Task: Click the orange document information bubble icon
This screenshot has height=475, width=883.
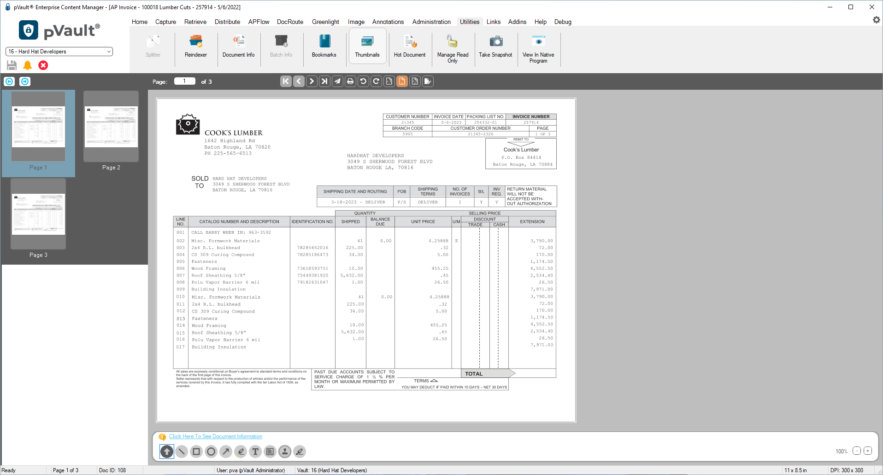Action: coord(162,437)
